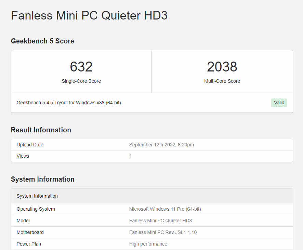
Task: Select the High performance value
Action: coord(148,244)
